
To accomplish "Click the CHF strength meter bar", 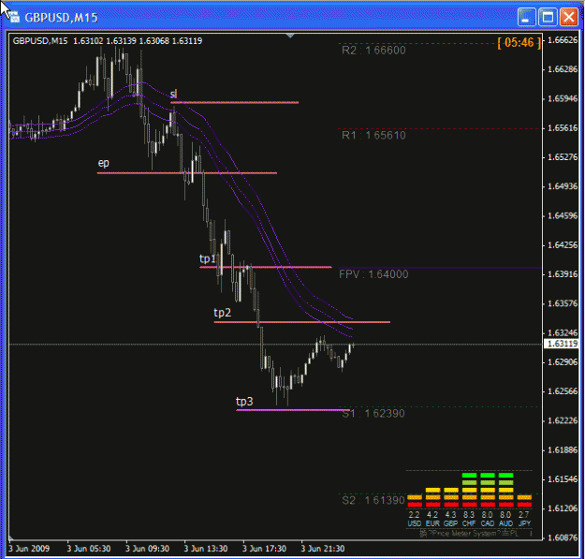I will pyautogui.click(x=469, y=490).
